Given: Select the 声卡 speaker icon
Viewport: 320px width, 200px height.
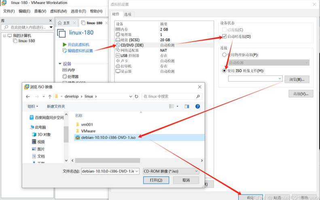Looking at the screenshot, I should coord(118,61).
